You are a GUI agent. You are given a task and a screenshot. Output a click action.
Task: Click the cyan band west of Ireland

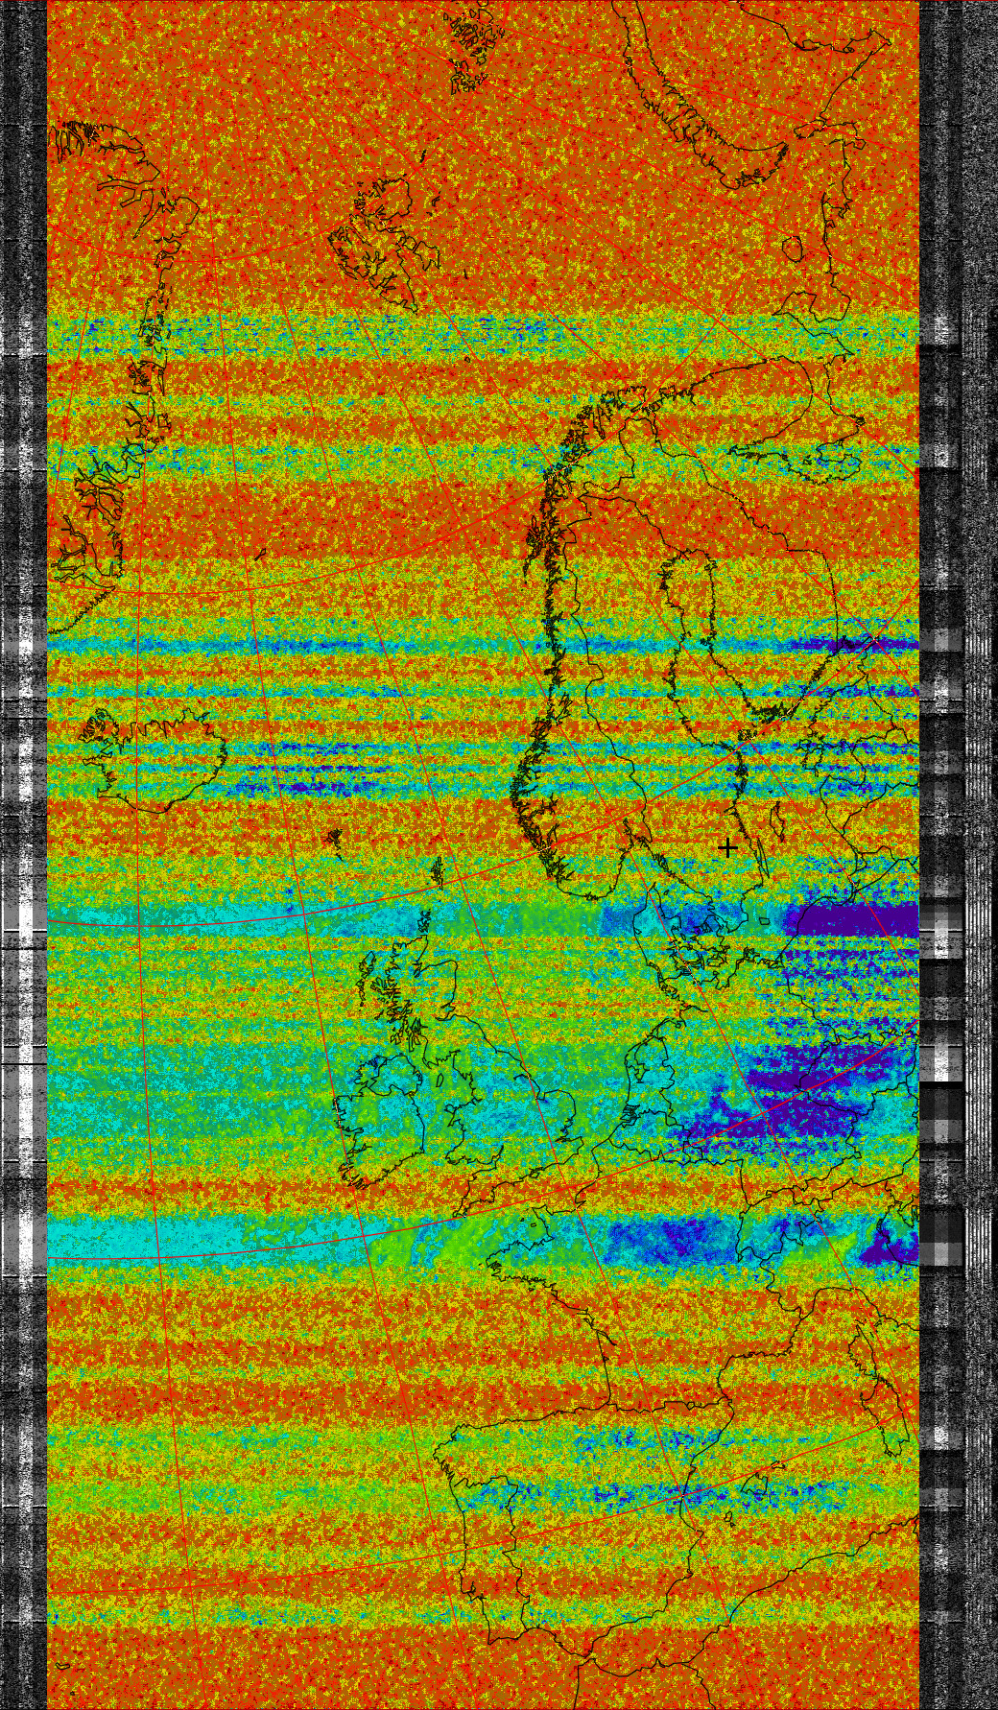192,1094
